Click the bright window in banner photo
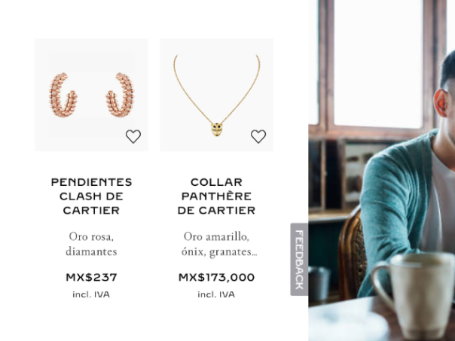 tap(378, 62)
